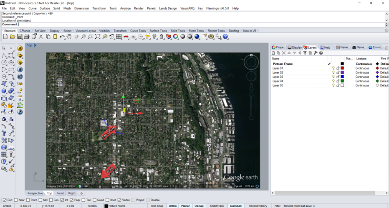Image resolution: width=389 pixels, height=208 pixels.
Task: Select the Pan hand tool
Action: click(x=69, y=37)
